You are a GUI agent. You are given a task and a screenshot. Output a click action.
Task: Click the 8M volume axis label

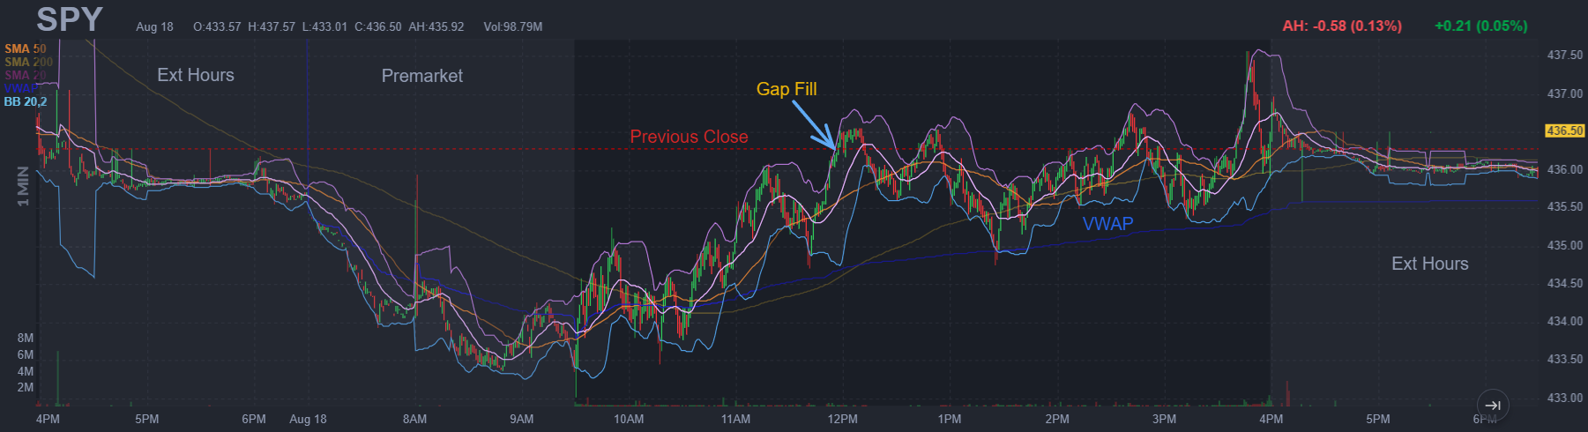click(x=26, y=338)
